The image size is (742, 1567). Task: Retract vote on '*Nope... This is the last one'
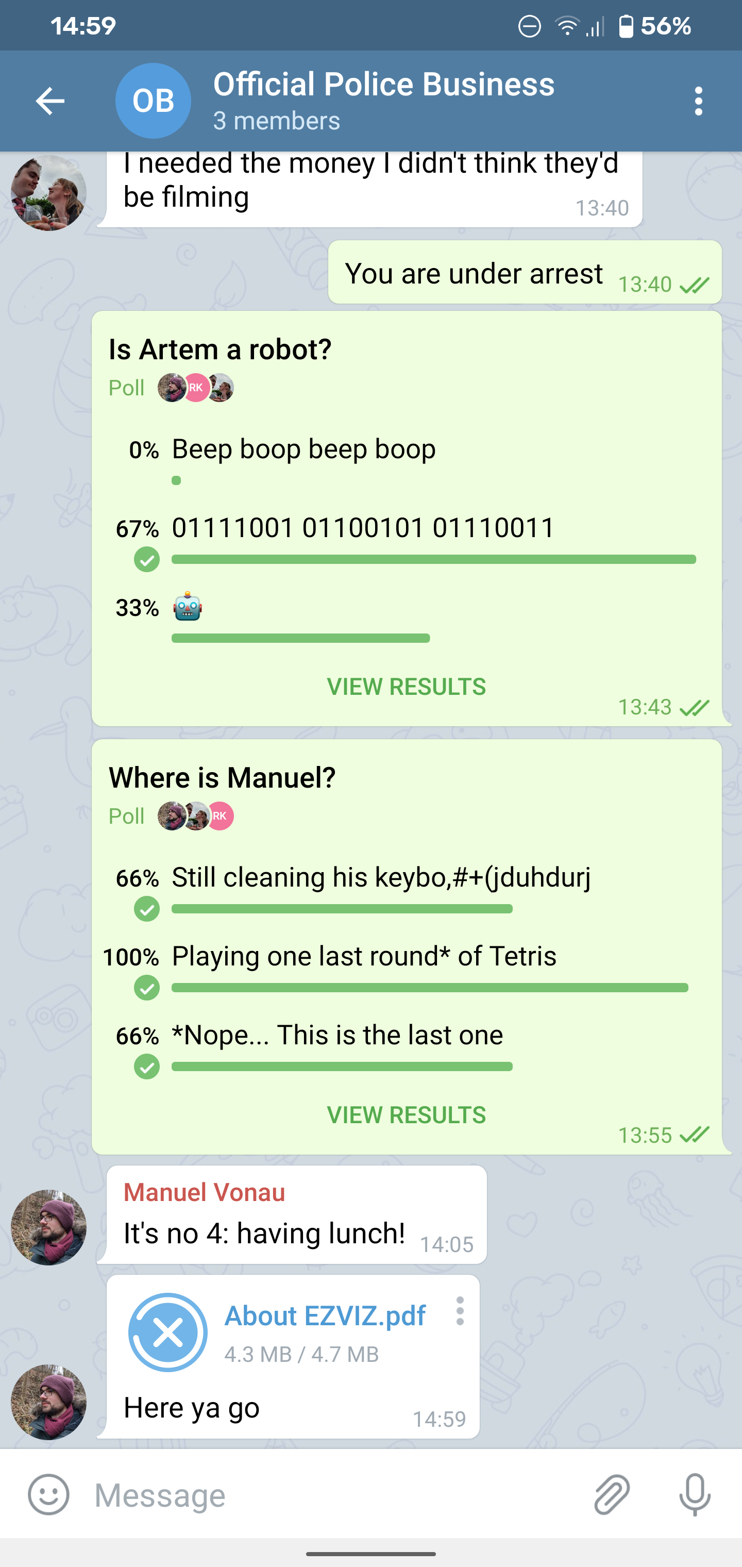point(146,1066)
